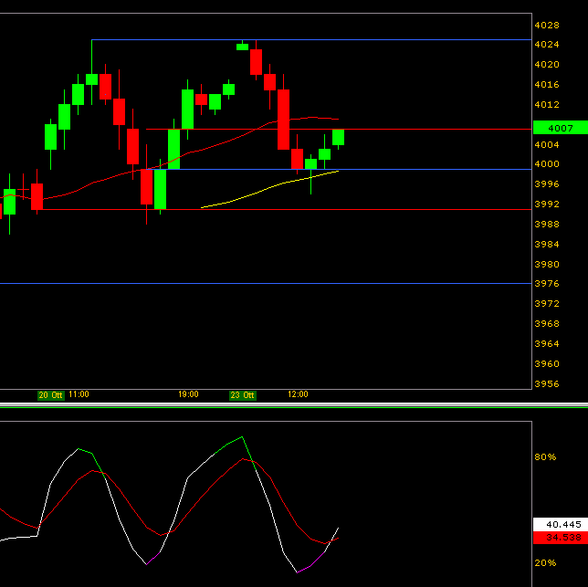Click the green current price label 4007

pyautogui.click(x=561, y=128)
